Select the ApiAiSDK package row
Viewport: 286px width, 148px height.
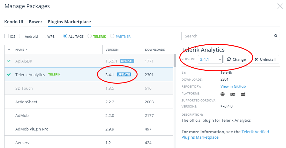[x=89, y=61]
